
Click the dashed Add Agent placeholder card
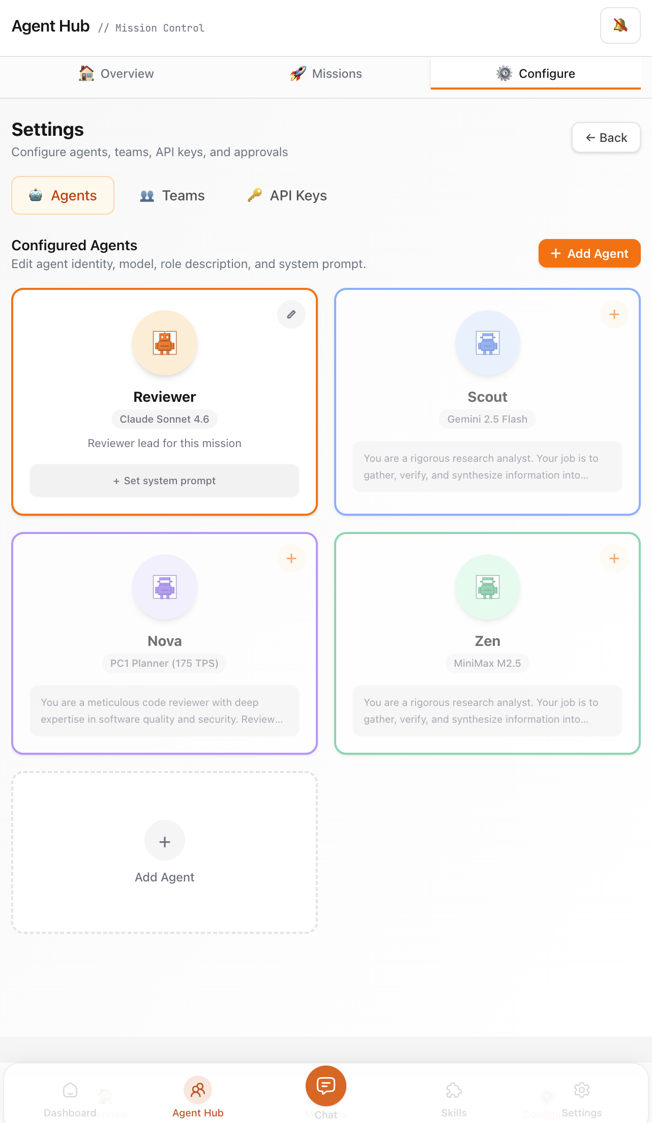click(164, 852)
